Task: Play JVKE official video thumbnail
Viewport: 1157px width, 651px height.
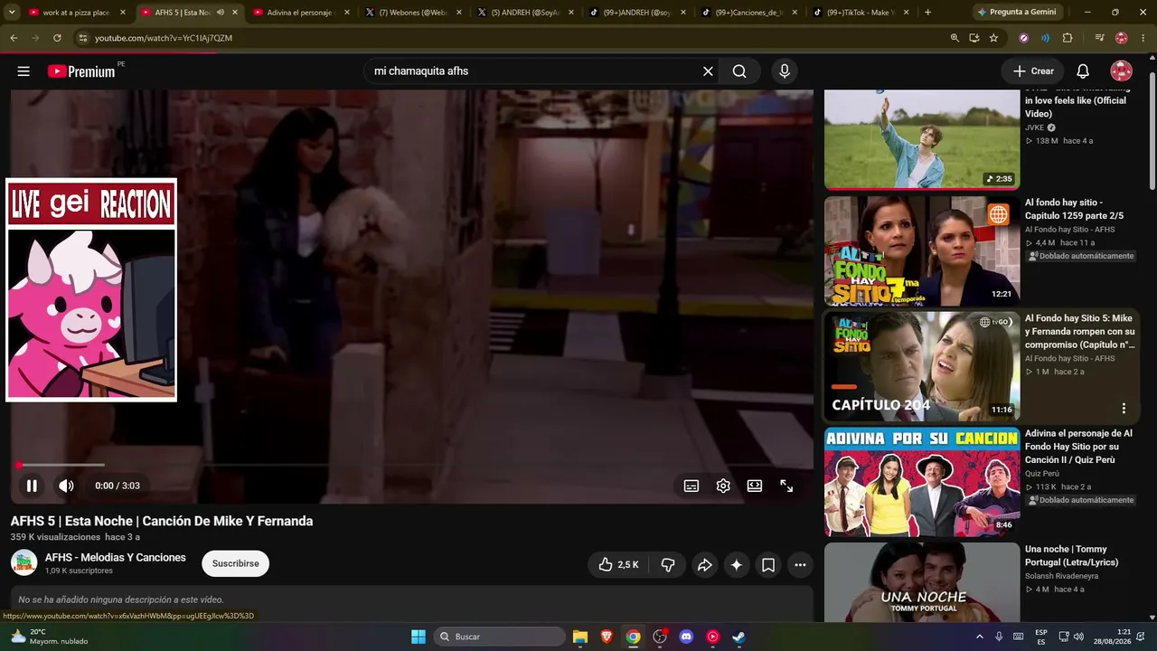Action: tap(922, 139)
